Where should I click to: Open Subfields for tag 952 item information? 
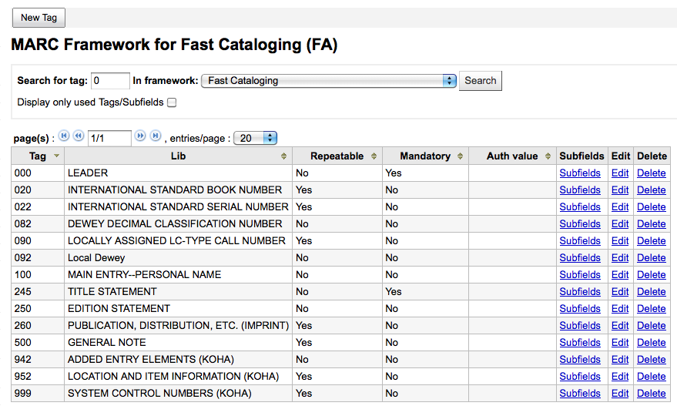(579, 377)
